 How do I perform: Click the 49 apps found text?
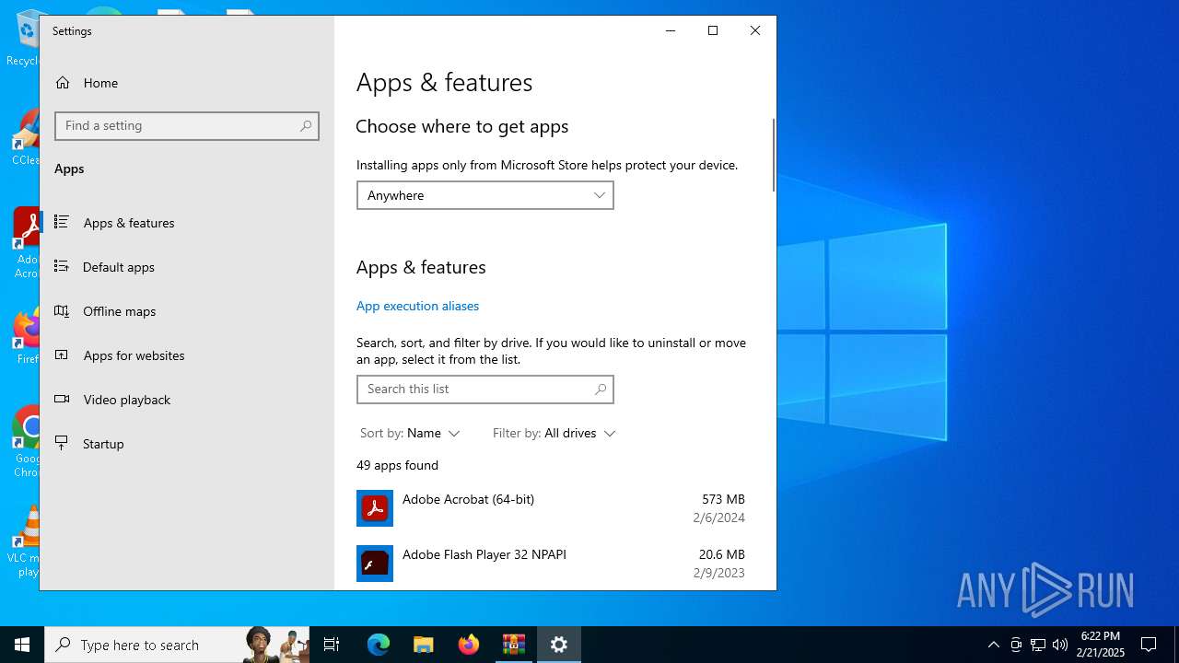coord(397,465)
